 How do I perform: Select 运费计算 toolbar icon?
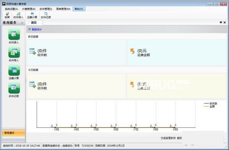click(x=32, y=16)
